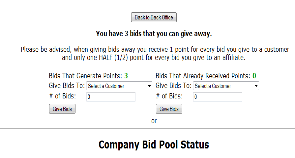Click the green 0 received-points bid count
The height and width of the screenshot is (158, 295).
pyautogui.click(x=254, y=76)
